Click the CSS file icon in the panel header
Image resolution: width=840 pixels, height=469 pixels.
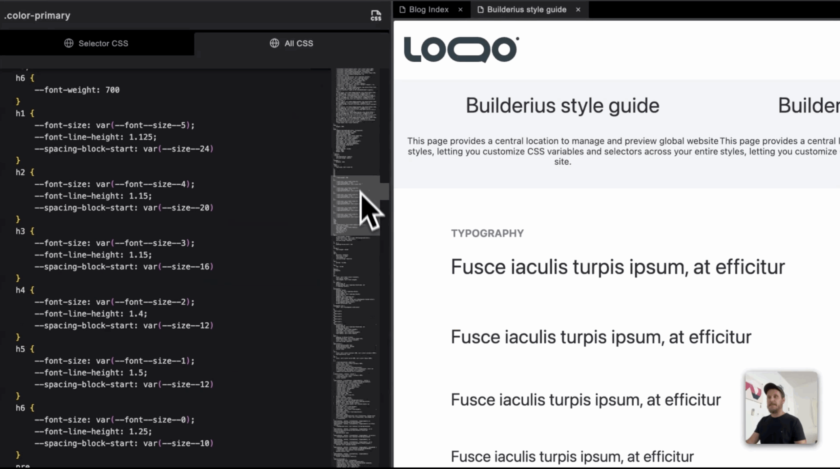376,15
